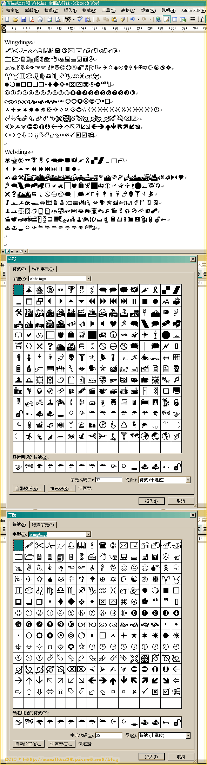
Task: Select the Windows flag symbol in Wingdings grid
Action: pos(176,692)
